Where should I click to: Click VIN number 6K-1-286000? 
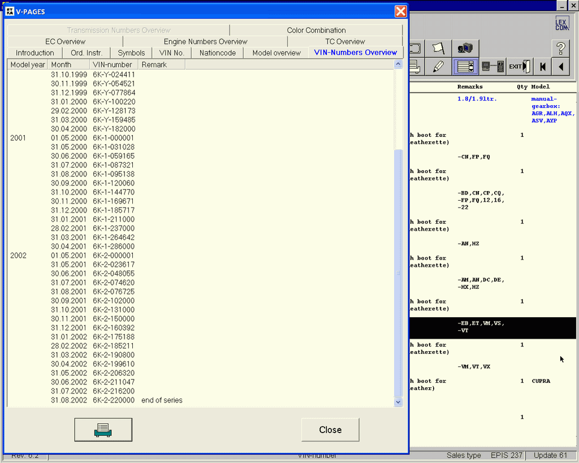[x=114, y=246]
